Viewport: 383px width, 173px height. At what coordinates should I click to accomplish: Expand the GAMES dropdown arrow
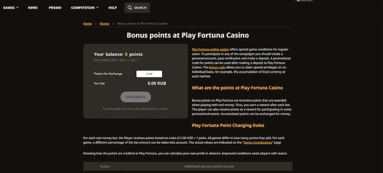click(18, 8)
